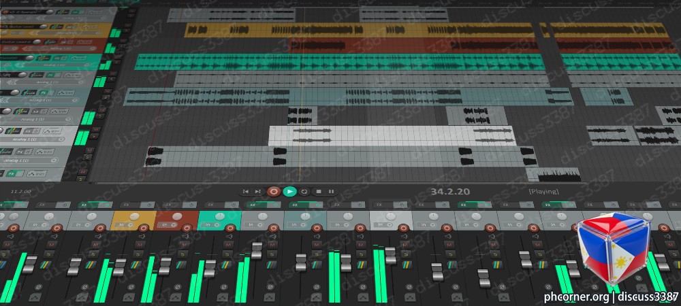Click the 34.2.20 position readout
Viewport: 681px width, 306px height.
450,191
